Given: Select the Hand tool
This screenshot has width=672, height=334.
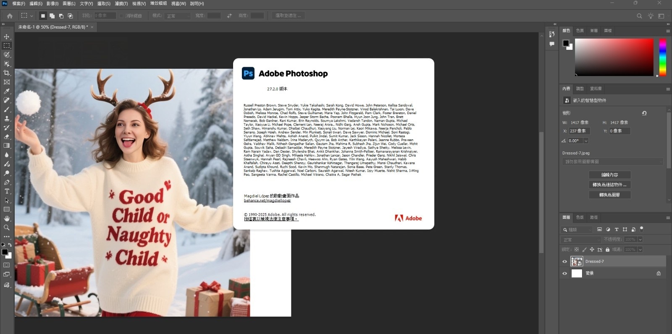Looking at the screenshot, I should click(x=7, y=219).
